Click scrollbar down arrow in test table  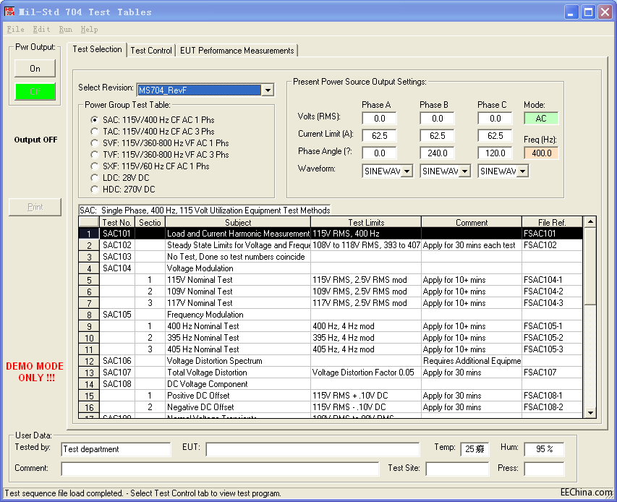click(590, 412)
